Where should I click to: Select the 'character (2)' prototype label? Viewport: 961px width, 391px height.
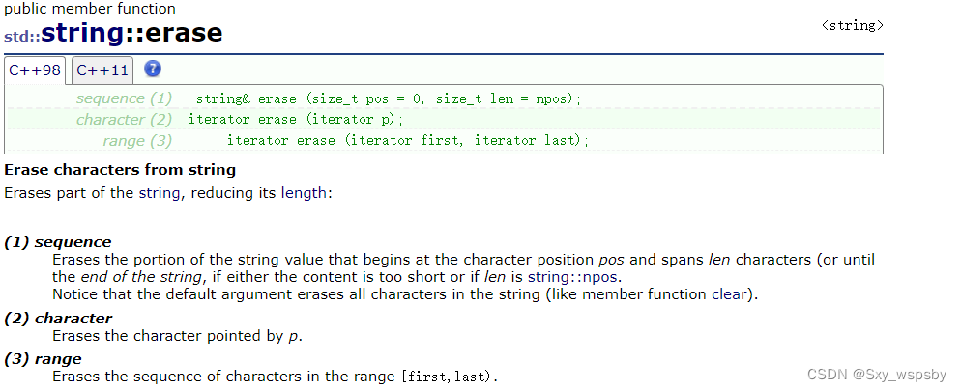(124, 120)
